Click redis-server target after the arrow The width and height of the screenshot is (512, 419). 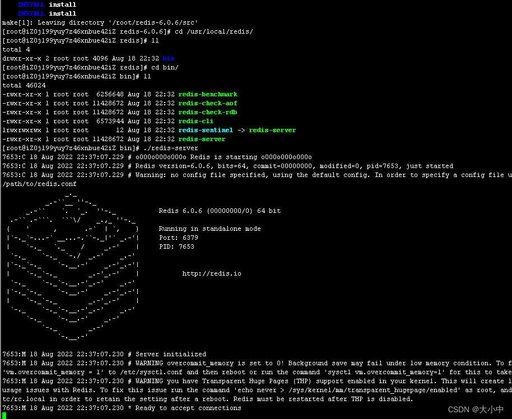coord(272,130)
